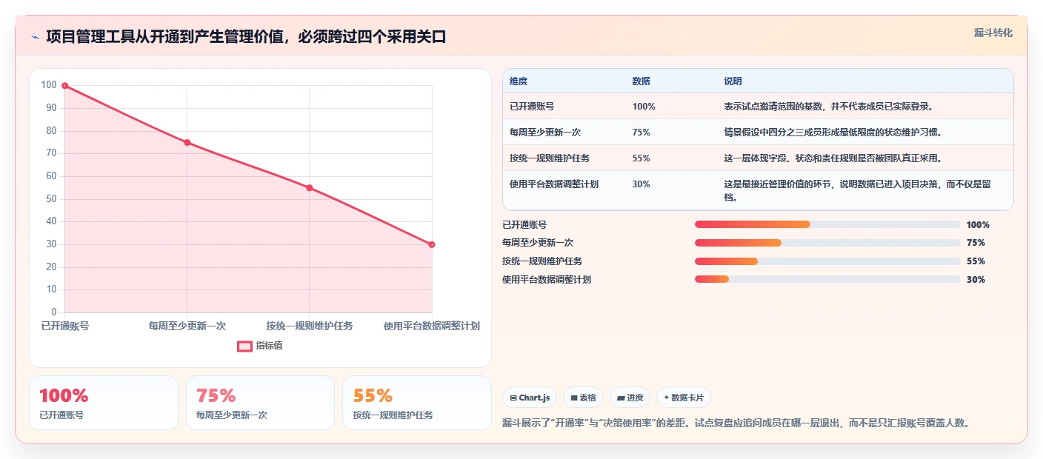Click the 维度 table column header
This screenshot has width=1043, height=459.
tap(519, 81)
